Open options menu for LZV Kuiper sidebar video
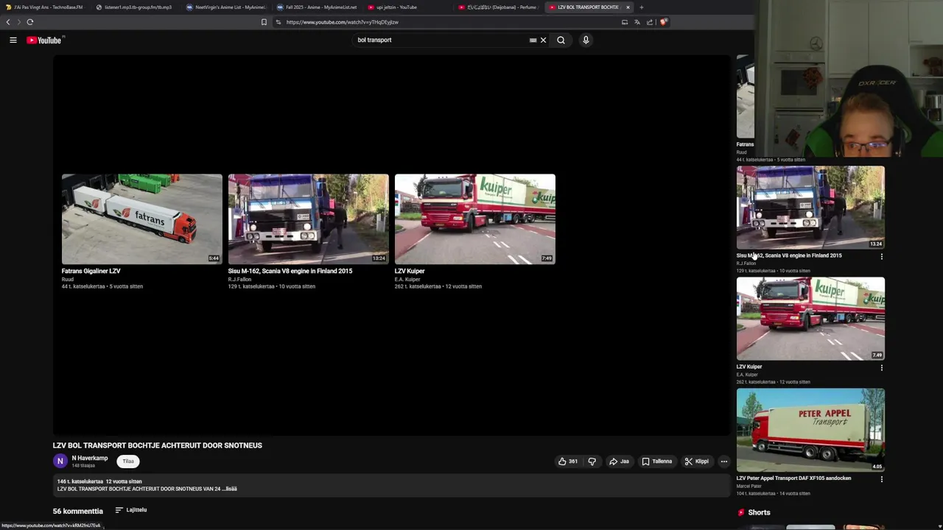Viewport: 943px width, 530px height. point(881,368)
